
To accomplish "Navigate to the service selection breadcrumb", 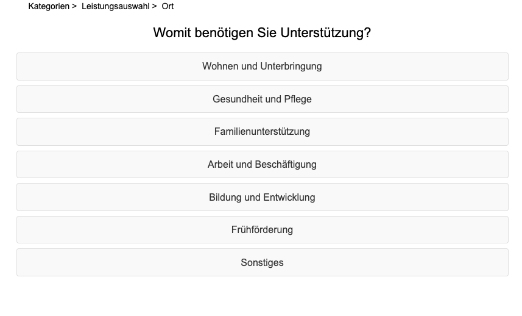I will tap(115, 7).
